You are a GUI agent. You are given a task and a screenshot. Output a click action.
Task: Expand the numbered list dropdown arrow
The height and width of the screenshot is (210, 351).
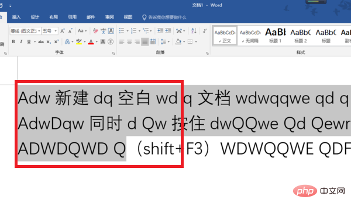(x=139, y=31)
